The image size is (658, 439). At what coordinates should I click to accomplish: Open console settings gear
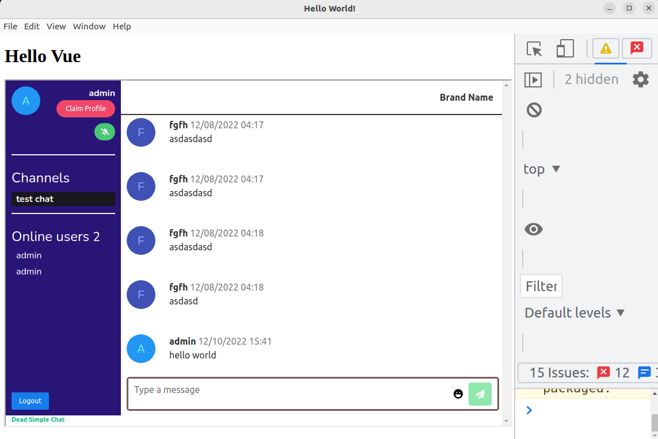pyautogui.click(x=640, y=79)
